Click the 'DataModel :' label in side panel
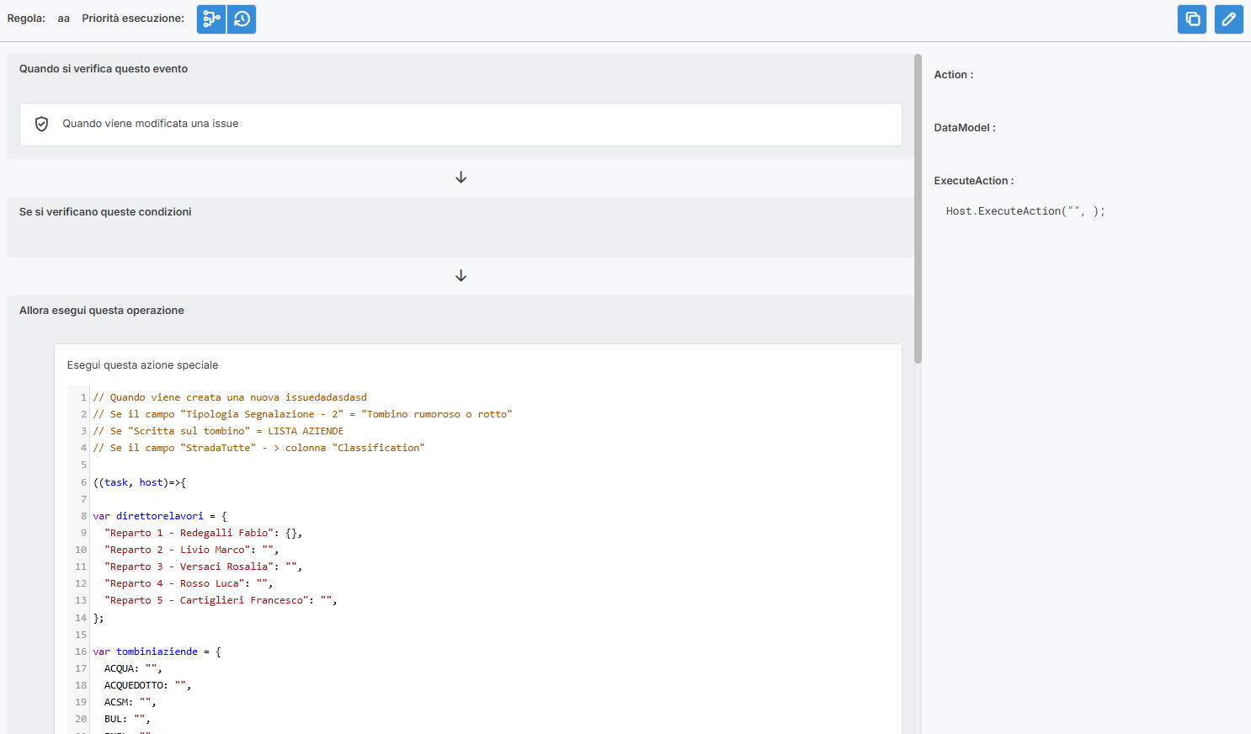The width and height of the screenshot is (1251, 734). (964, 128)
